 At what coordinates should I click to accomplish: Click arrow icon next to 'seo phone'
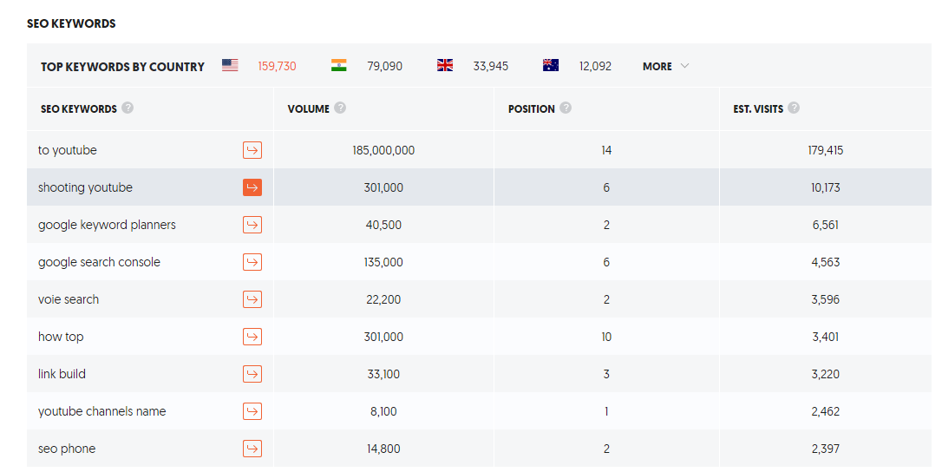[252, 449]
